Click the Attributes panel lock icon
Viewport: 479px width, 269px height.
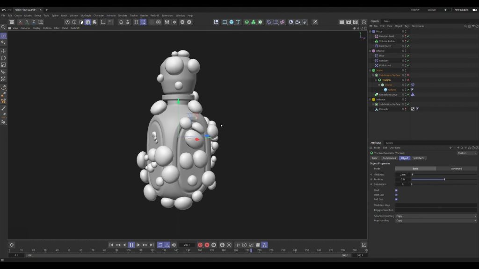tap(470, 148)
